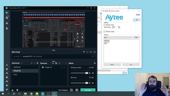170x96 pixels.
Task: Repeat the arcanist123 follow alert
Action: click(x=93, y=56)
